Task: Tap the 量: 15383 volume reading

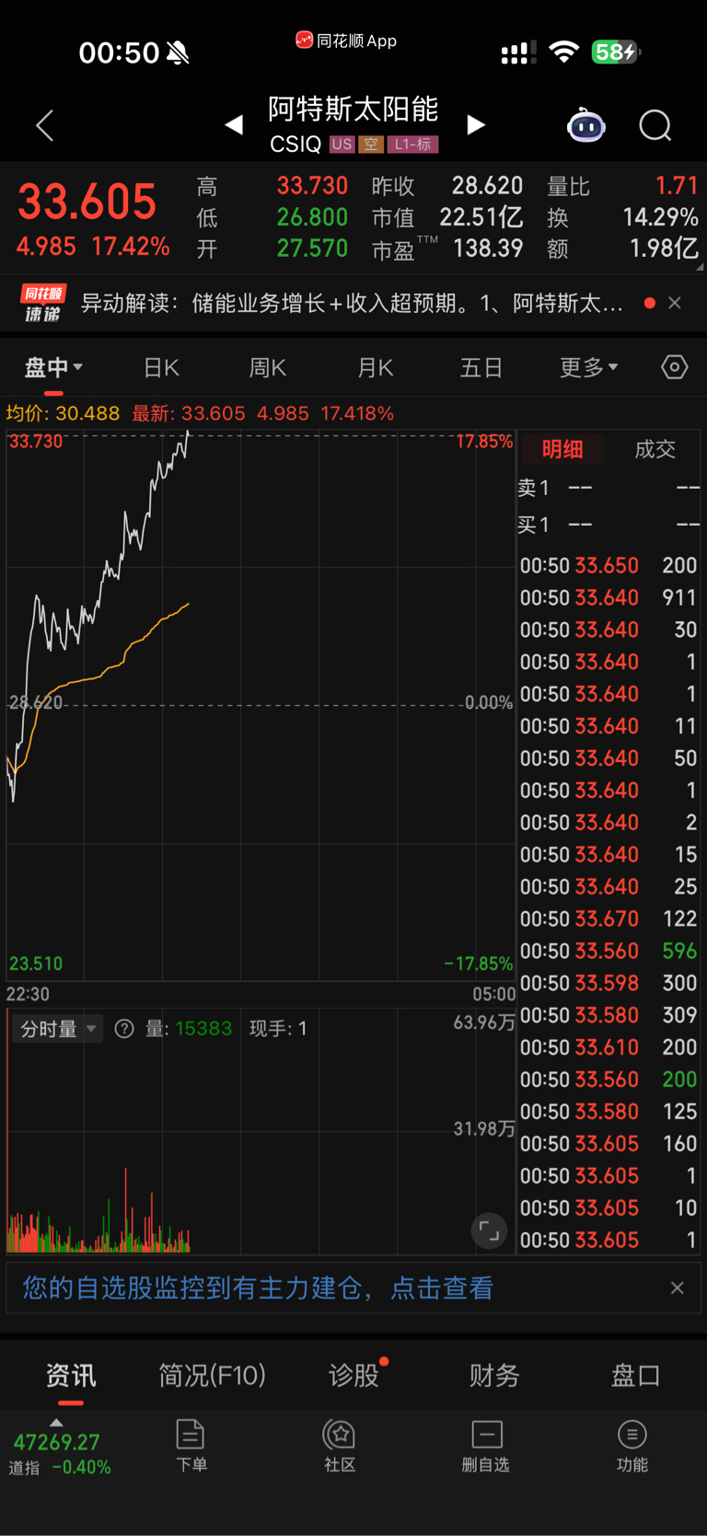Action: [189, 1029]
